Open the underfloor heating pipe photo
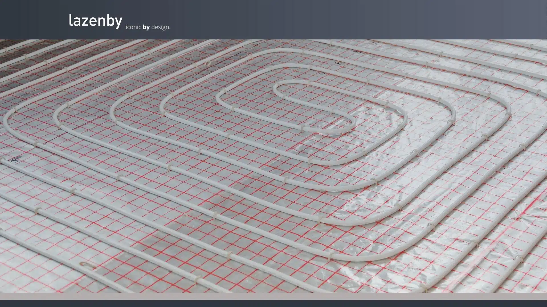This screenshot has width=547, height=307. [273, 166]
